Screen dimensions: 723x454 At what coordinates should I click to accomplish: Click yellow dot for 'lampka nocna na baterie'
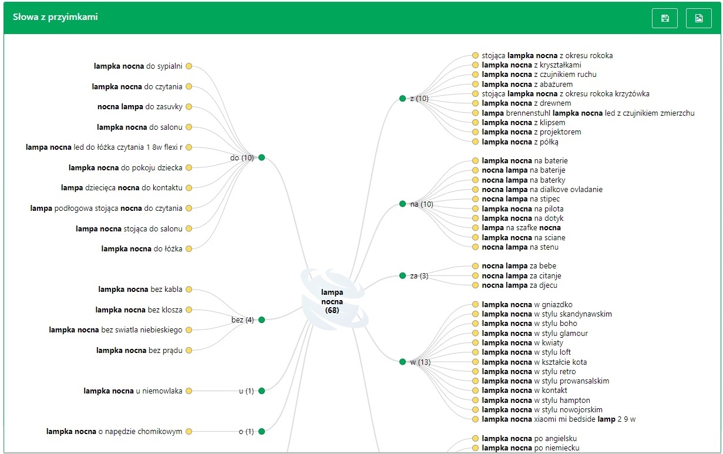click(x=476, y=161)
